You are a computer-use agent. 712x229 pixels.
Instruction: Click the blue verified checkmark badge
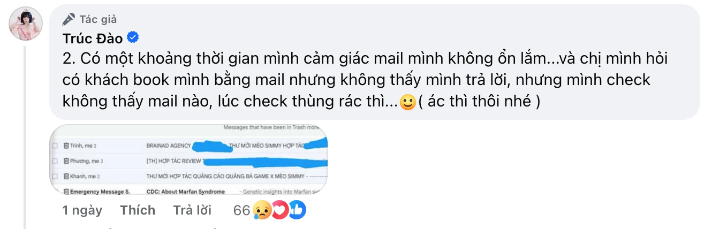(x=133, y=38)
